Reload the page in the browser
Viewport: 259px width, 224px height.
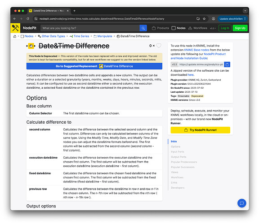28,19
